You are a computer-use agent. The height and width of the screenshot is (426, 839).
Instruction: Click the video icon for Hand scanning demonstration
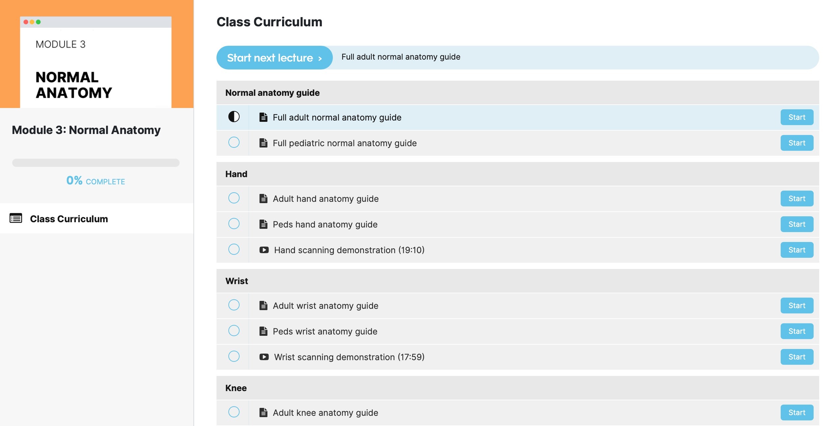pyautogui.click(x=264, y=250)
